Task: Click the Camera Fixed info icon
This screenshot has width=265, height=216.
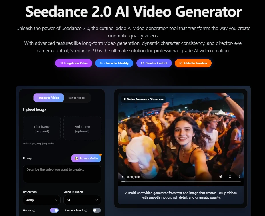Action: click(86, 210)
